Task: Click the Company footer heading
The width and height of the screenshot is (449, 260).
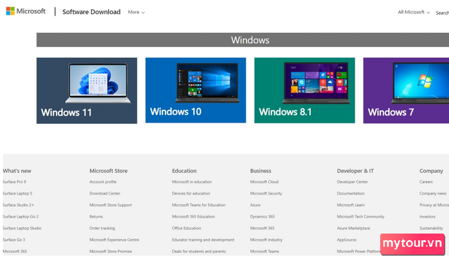Action: [x=431, y=171]
